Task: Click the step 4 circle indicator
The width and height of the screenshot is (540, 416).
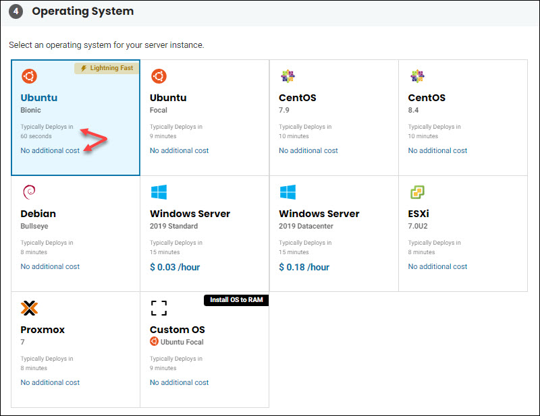Action: pyautogui.click(x=16, y=11)
